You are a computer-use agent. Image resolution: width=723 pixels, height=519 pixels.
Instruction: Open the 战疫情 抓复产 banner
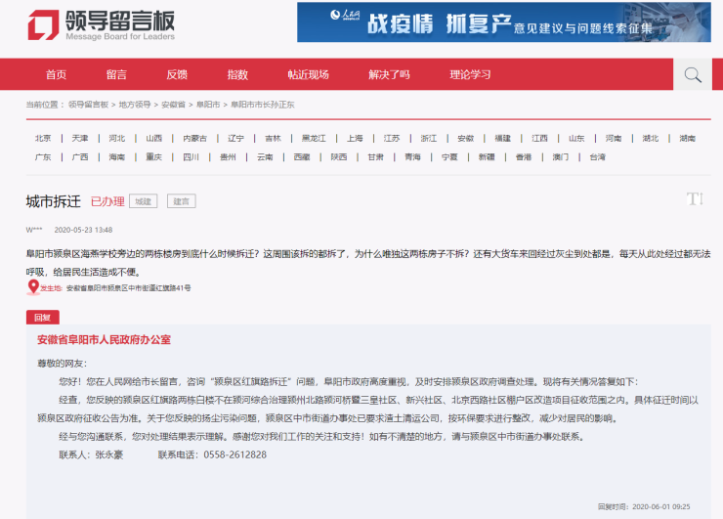[x=503, y=22]
